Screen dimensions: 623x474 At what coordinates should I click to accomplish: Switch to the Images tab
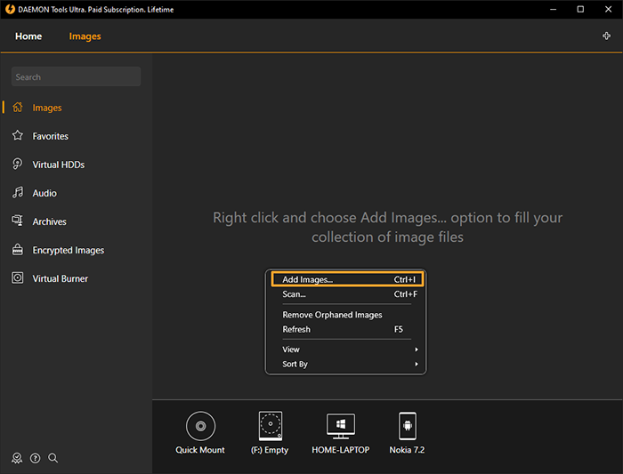point(85,36)
